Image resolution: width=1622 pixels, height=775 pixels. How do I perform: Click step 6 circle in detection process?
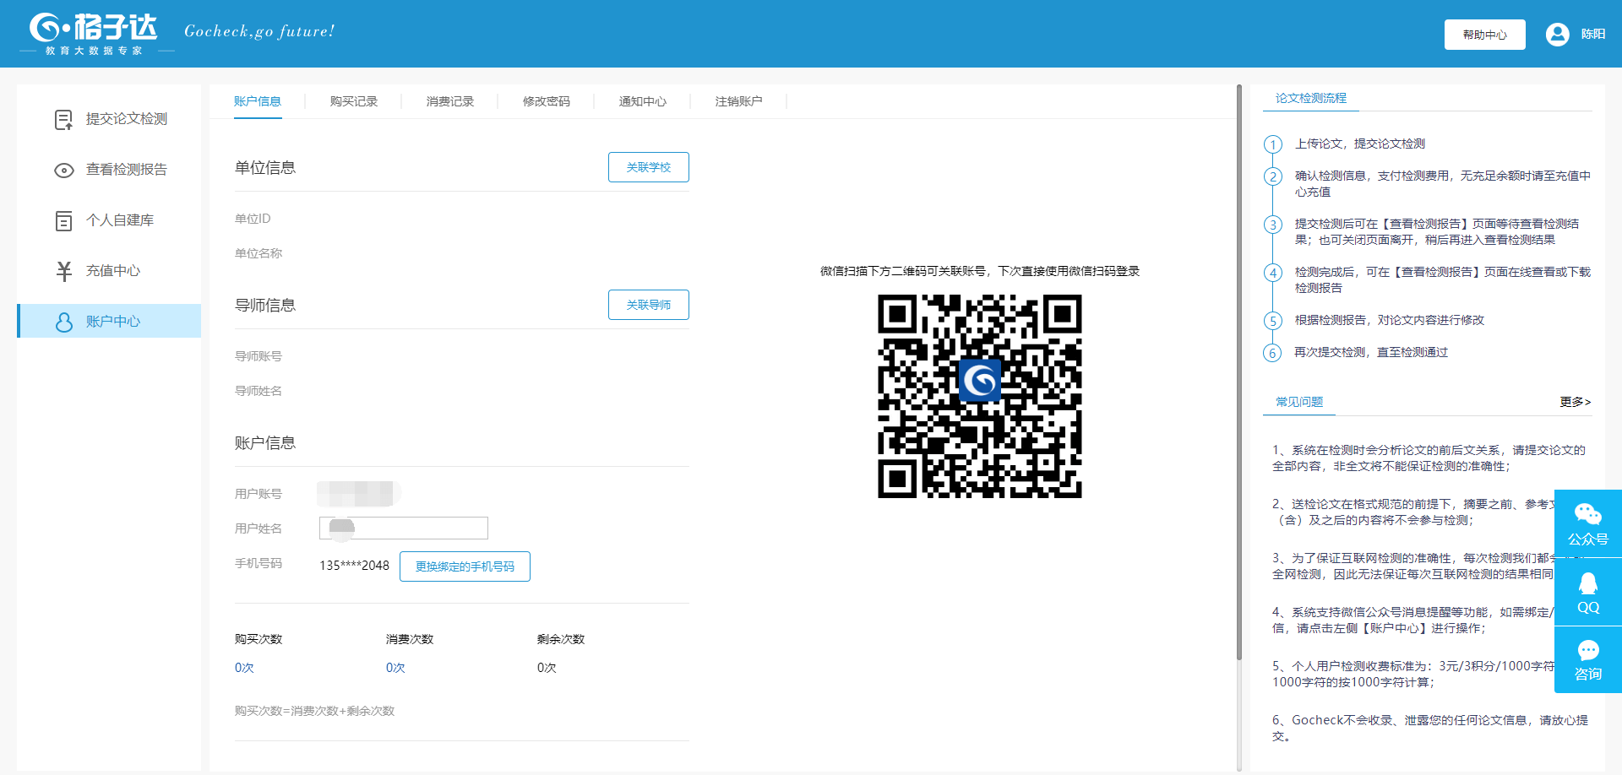[x=1273, y=353]
